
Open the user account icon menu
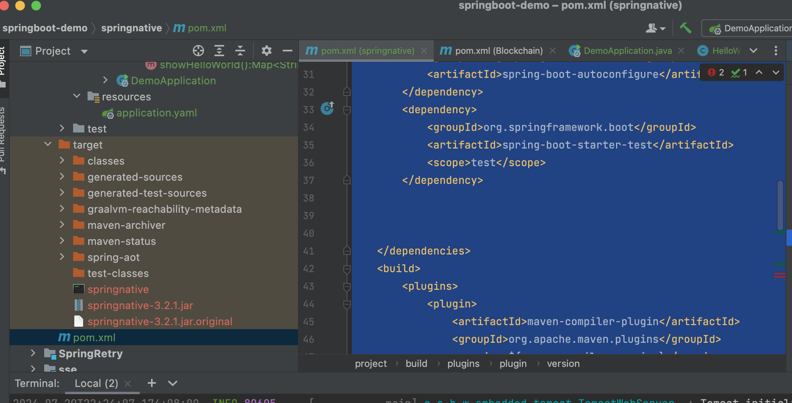click(655, 28)
